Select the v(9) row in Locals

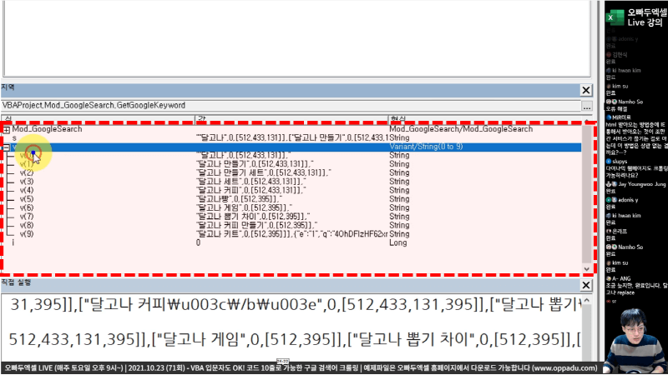click(x=291, y=234)
